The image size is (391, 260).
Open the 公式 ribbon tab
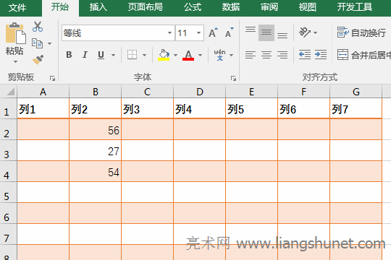pyautogui.click(x=193, y=7)
